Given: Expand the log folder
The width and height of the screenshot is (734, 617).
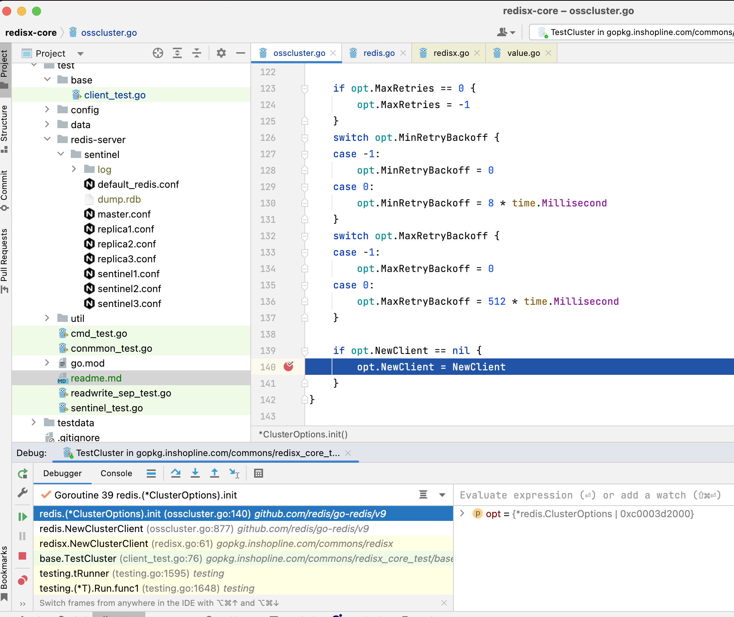Looking at the screenshot, I should point(74,169).
